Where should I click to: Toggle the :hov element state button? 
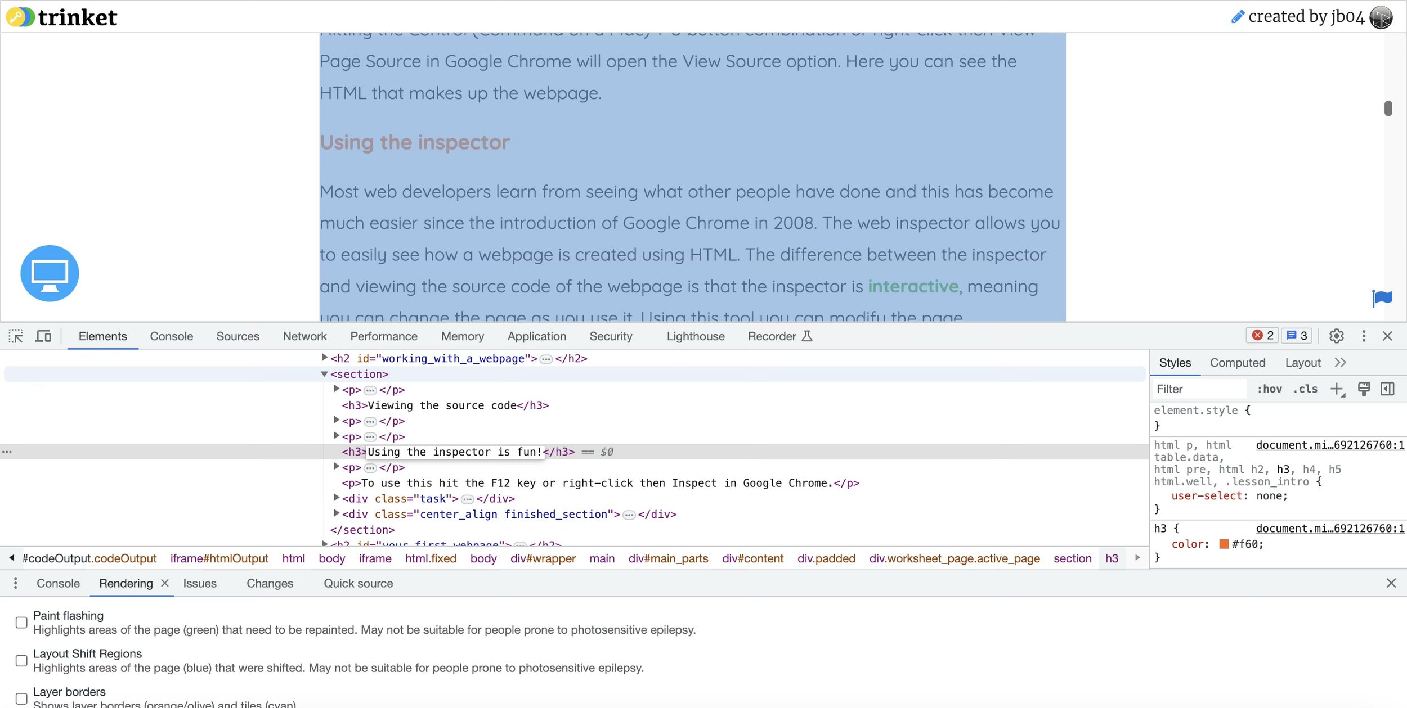[1269, 389]
